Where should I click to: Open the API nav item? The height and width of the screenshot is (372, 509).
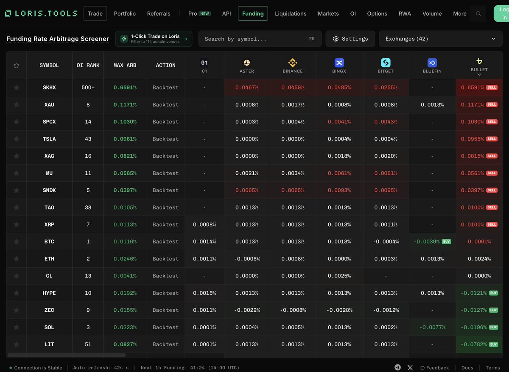point(227,14)
